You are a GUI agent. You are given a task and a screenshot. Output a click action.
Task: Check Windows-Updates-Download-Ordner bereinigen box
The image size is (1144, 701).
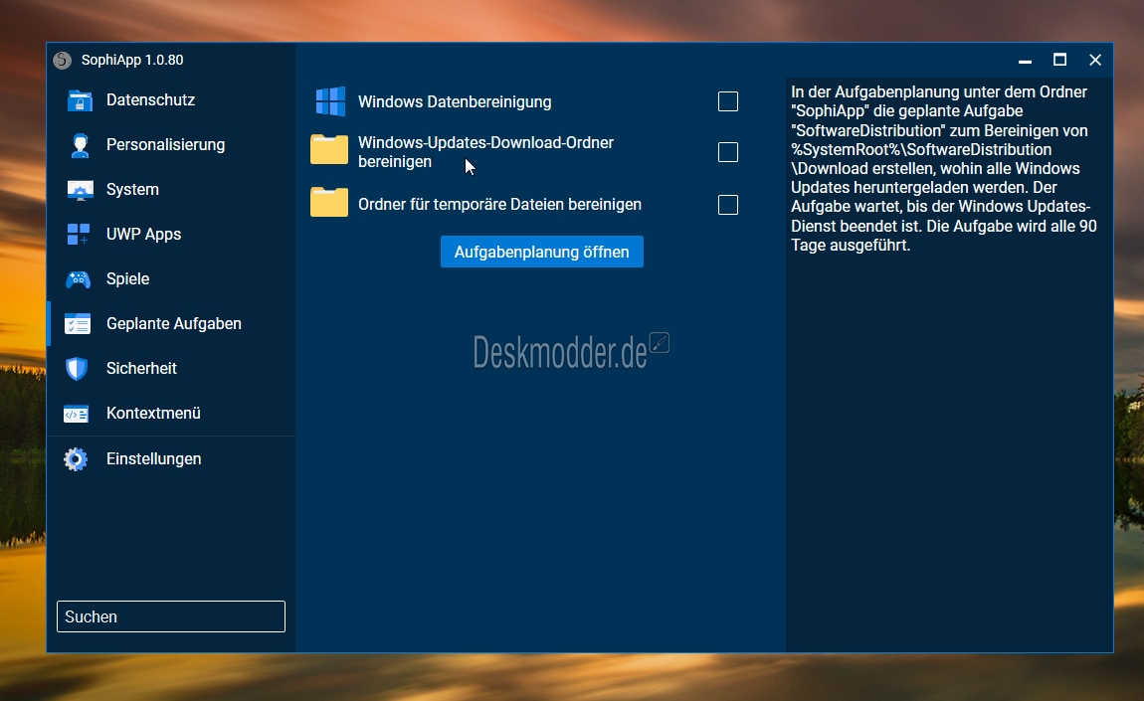[728, 152]
